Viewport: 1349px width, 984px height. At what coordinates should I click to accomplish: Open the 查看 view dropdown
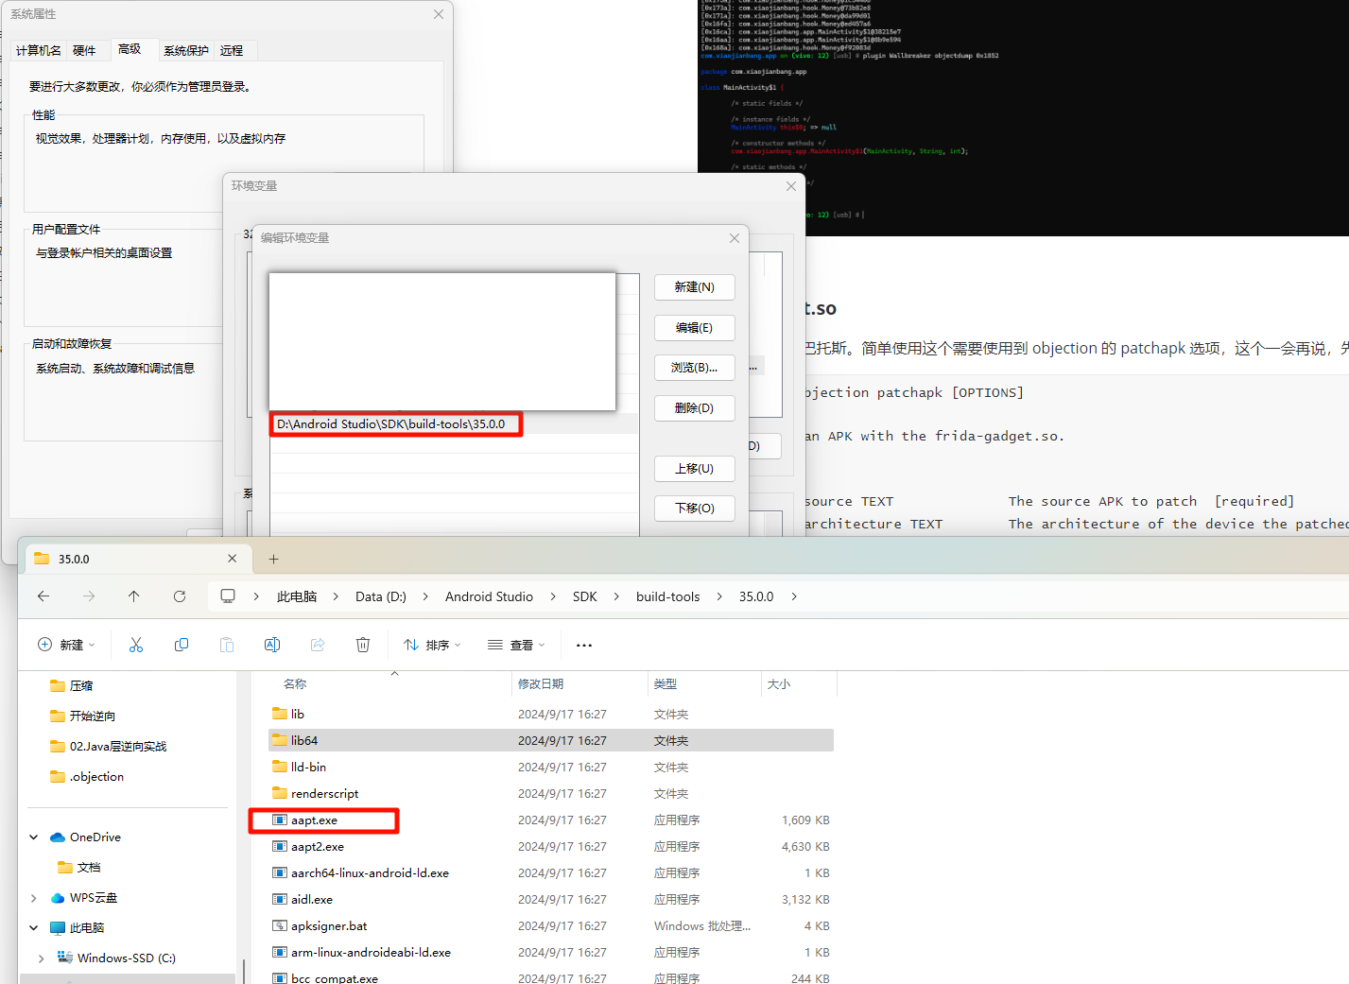516,645
